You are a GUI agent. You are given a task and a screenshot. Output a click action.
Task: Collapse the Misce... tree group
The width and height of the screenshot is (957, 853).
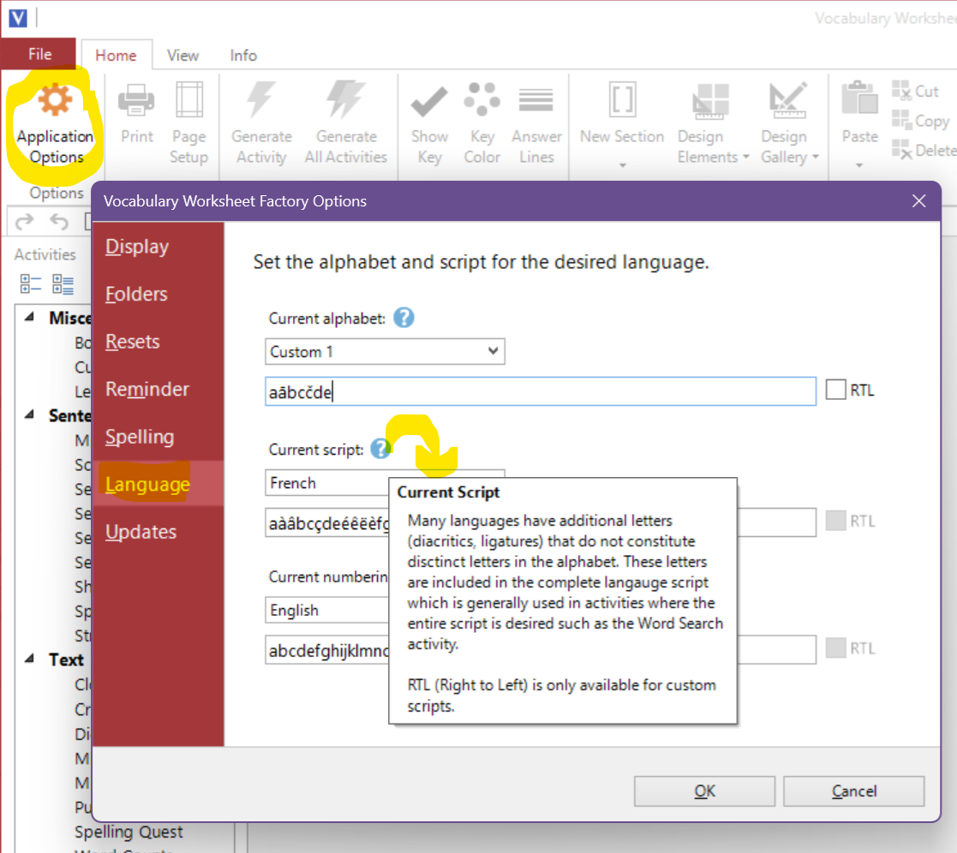pyautogui.click(x=29, y=317)
